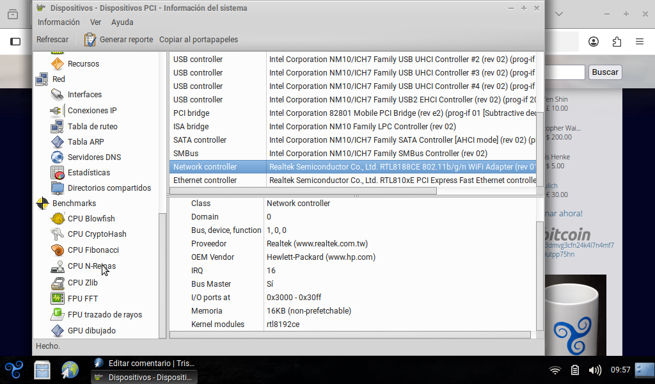Open Tabla ARP icon
This screenshot has height=384, width=655.
coord(57,141)
